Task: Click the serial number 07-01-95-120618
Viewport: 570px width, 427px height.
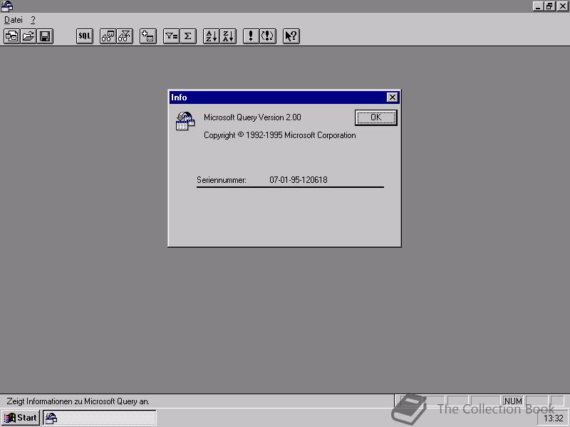Action: pyautogui.click(x=299, y=180)
